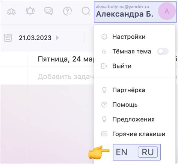This screenshot has height=164, width=178.
Task: Click the question icon beside Помощь
Action: (104, 105)
